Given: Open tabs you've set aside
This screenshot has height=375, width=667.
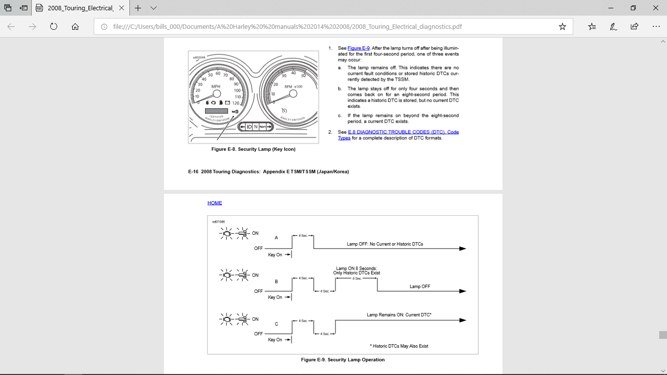Looking at the screenshot, I should (x=8, y=8).
